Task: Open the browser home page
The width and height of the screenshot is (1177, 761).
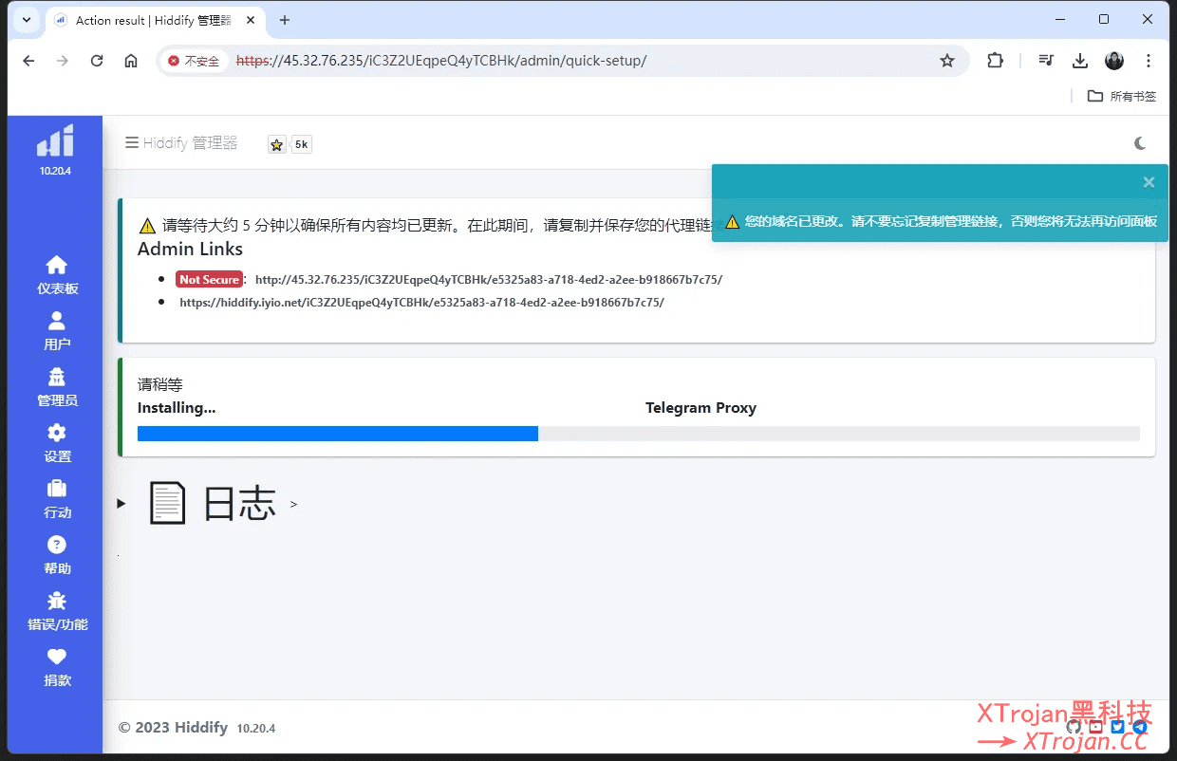Action: point(131,61)
